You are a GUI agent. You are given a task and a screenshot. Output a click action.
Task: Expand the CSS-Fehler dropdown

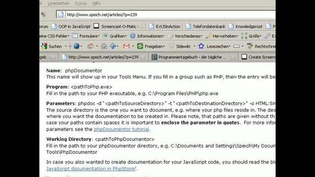[68, 36]
